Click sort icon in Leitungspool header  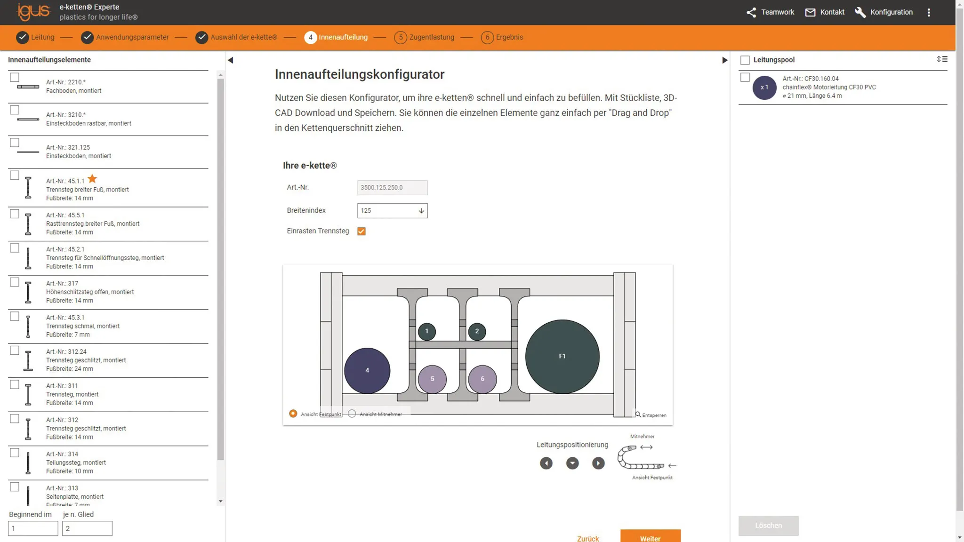pos(942,59)
